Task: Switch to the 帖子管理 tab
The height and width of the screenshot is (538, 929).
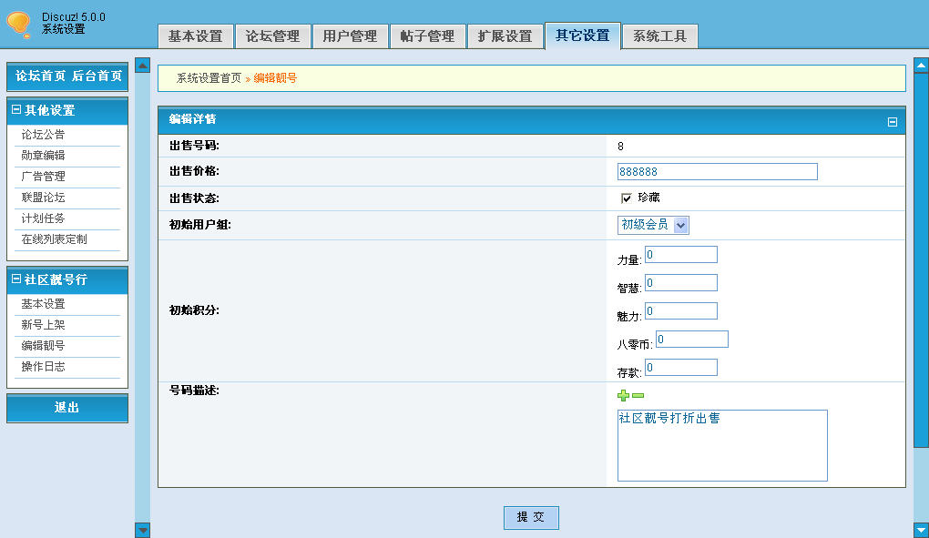Action: tap(428, 36)
